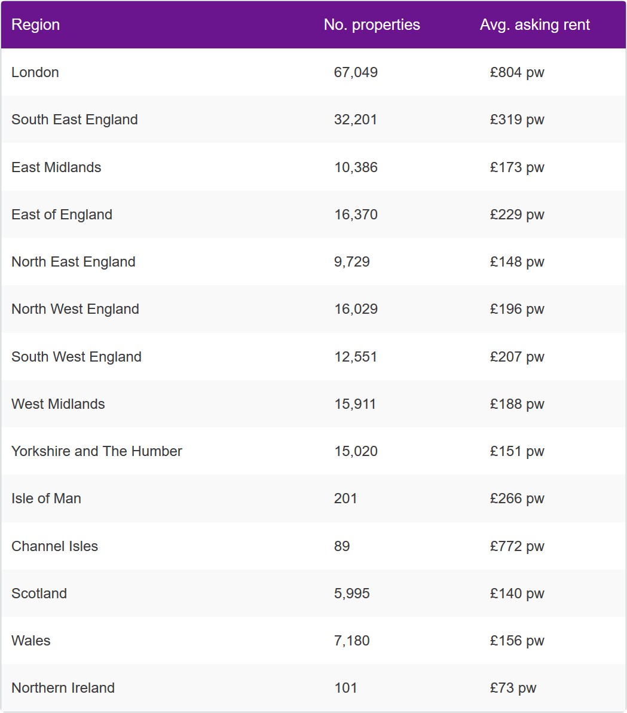This screenshot has height=713, width=627.
Task: Select the North West England label
Action: [75, 309]
